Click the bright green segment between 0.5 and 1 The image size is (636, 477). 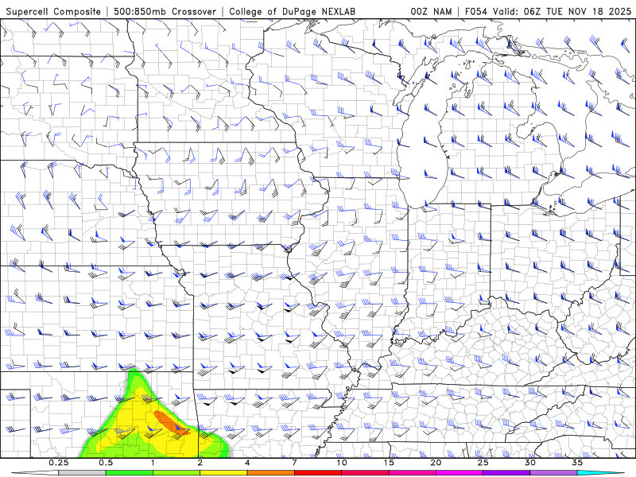click(130, 473)
